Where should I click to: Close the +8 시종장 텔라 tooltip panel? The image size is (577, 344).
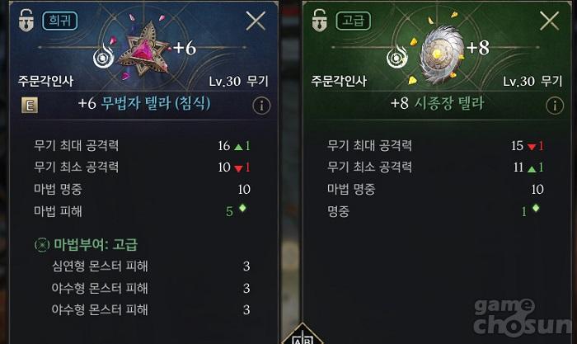(550, 21)
